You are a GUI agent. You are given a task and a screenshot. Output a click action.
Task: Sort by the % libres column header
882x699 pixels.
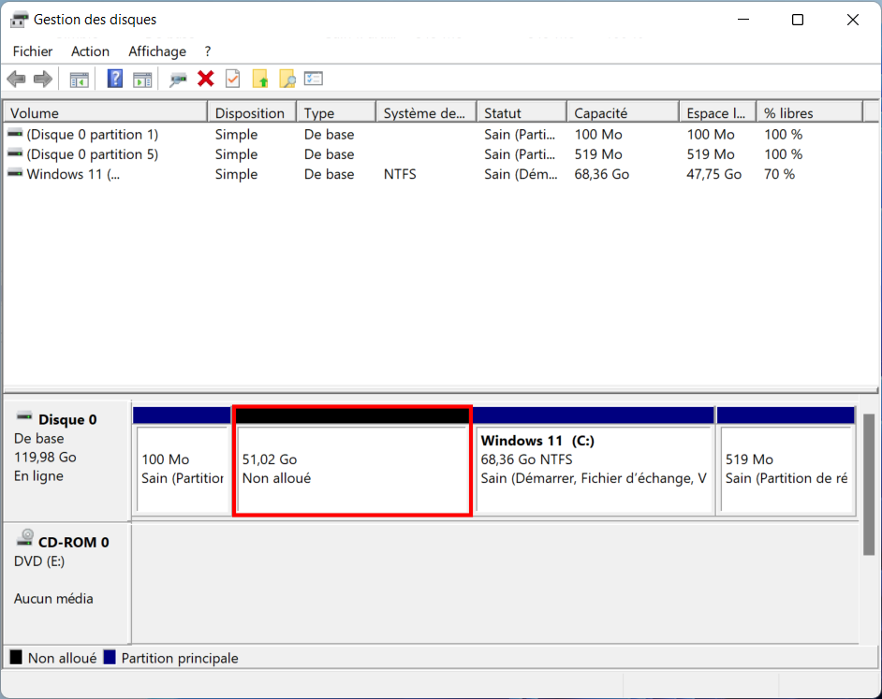pos(810,113)
